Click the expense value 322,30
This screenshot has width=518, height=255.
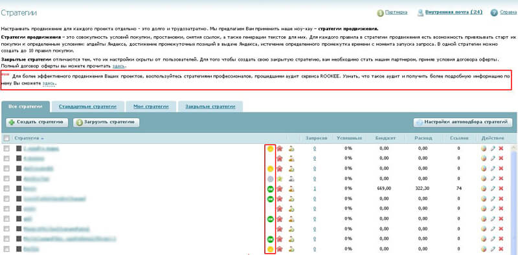pos(423,189)
